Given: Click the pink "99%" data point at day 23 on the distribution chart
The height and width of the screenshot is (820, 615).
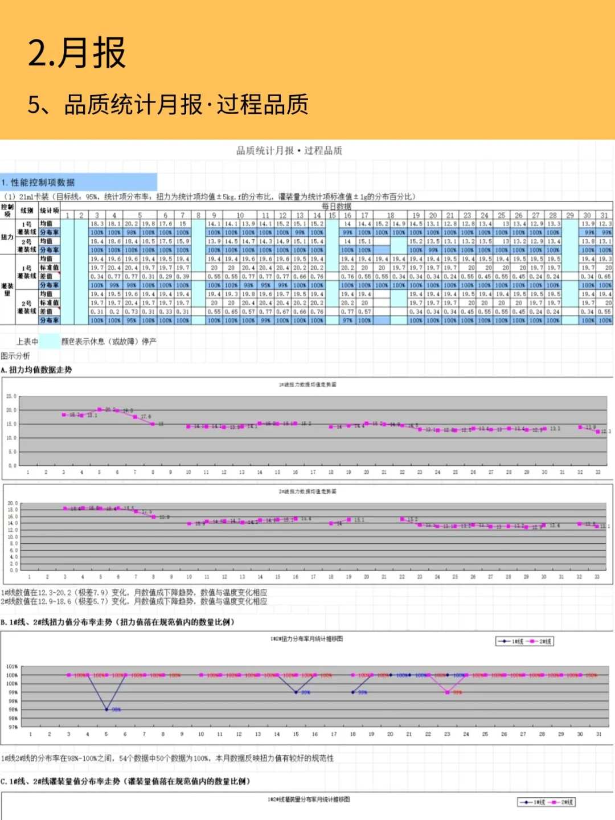Looking at the screenshot, I should click(x=448, y=692).
